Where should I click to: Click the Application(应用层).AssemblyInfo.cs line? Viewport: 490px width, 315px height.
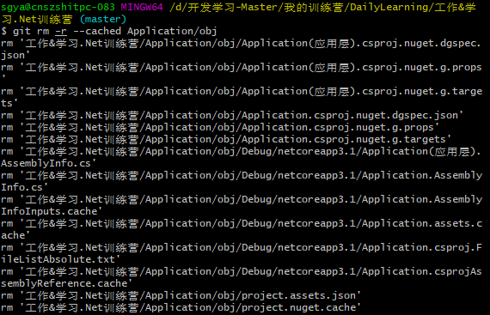(241, 157)
